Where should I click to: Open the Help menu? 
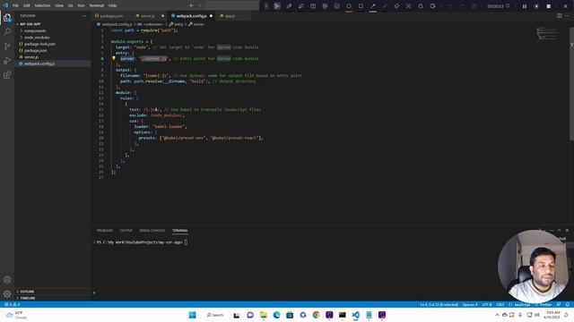[112, 5]
